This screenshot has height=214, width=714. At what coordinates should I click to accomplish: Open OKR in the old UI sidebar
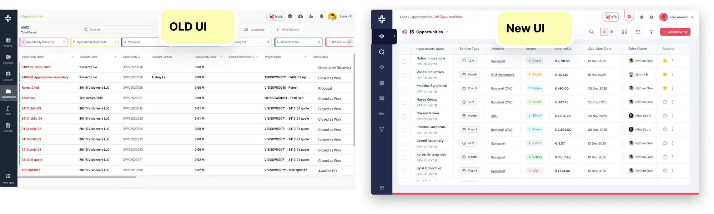point(8,110)
